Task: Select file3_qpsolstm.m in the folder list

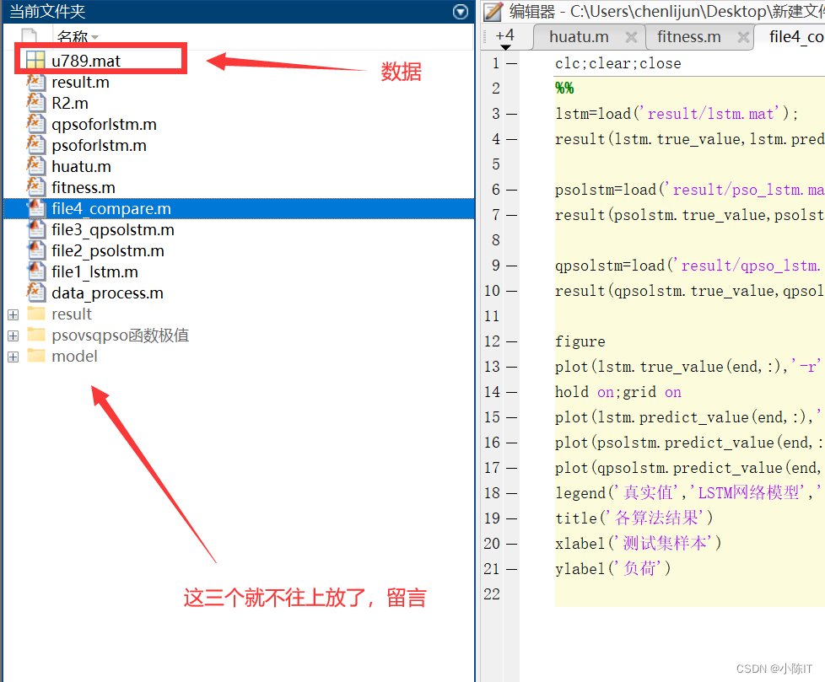Action: (112, 229)
